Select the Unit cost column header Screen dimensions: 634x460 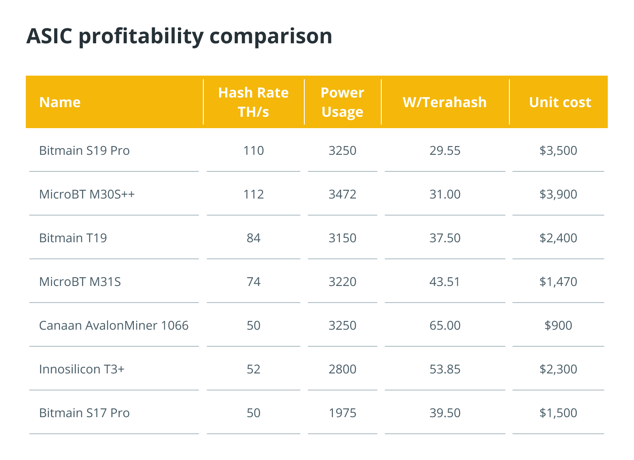[560, 102]
